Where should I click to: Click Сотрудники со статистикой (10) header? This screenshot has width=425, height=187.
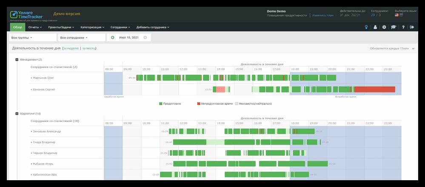(x=55, y=121)
